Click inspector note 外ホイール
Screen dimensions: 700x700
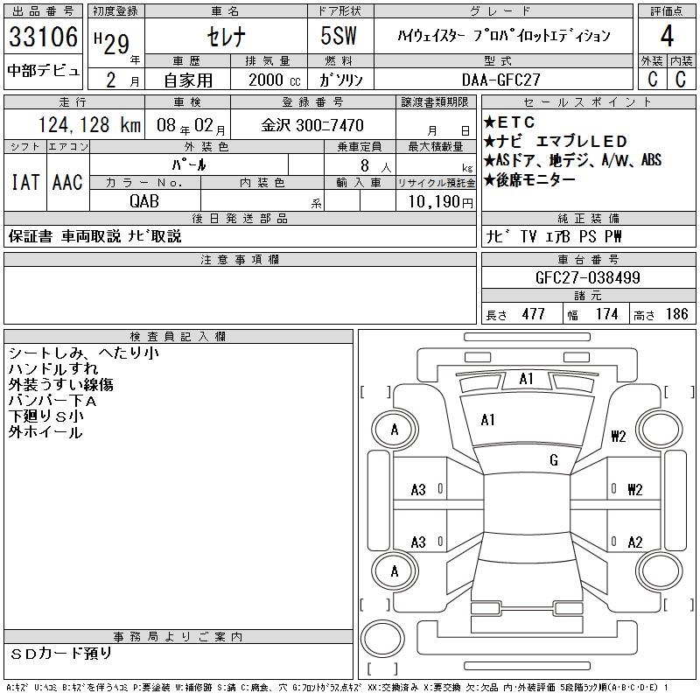coord(45,431)
